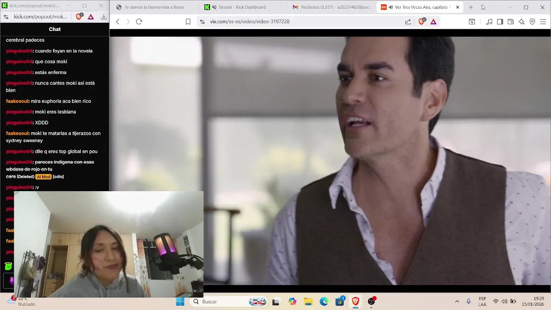Open Leo AI sparkle icon
551x310 pixels.
coord(521,22)
